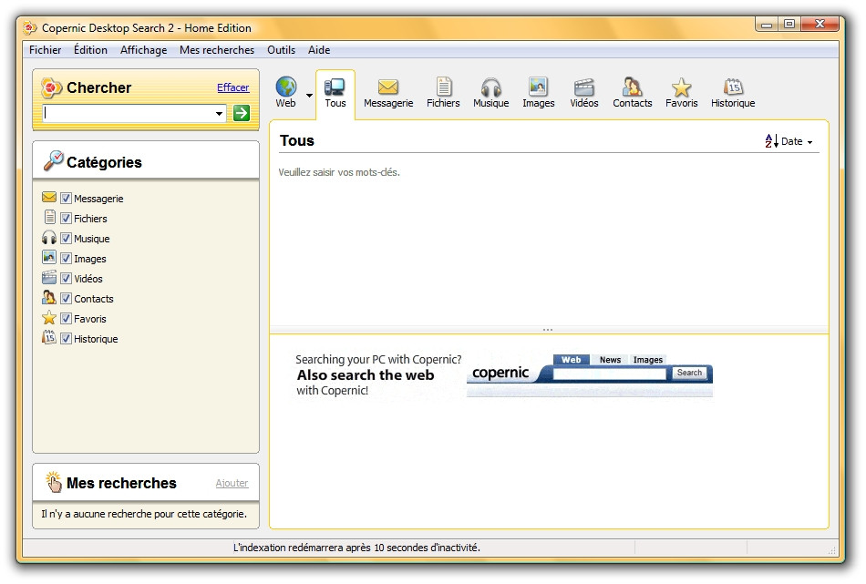Open the Date sort order dropdown
Screen dimensions: 866x584
789,141
